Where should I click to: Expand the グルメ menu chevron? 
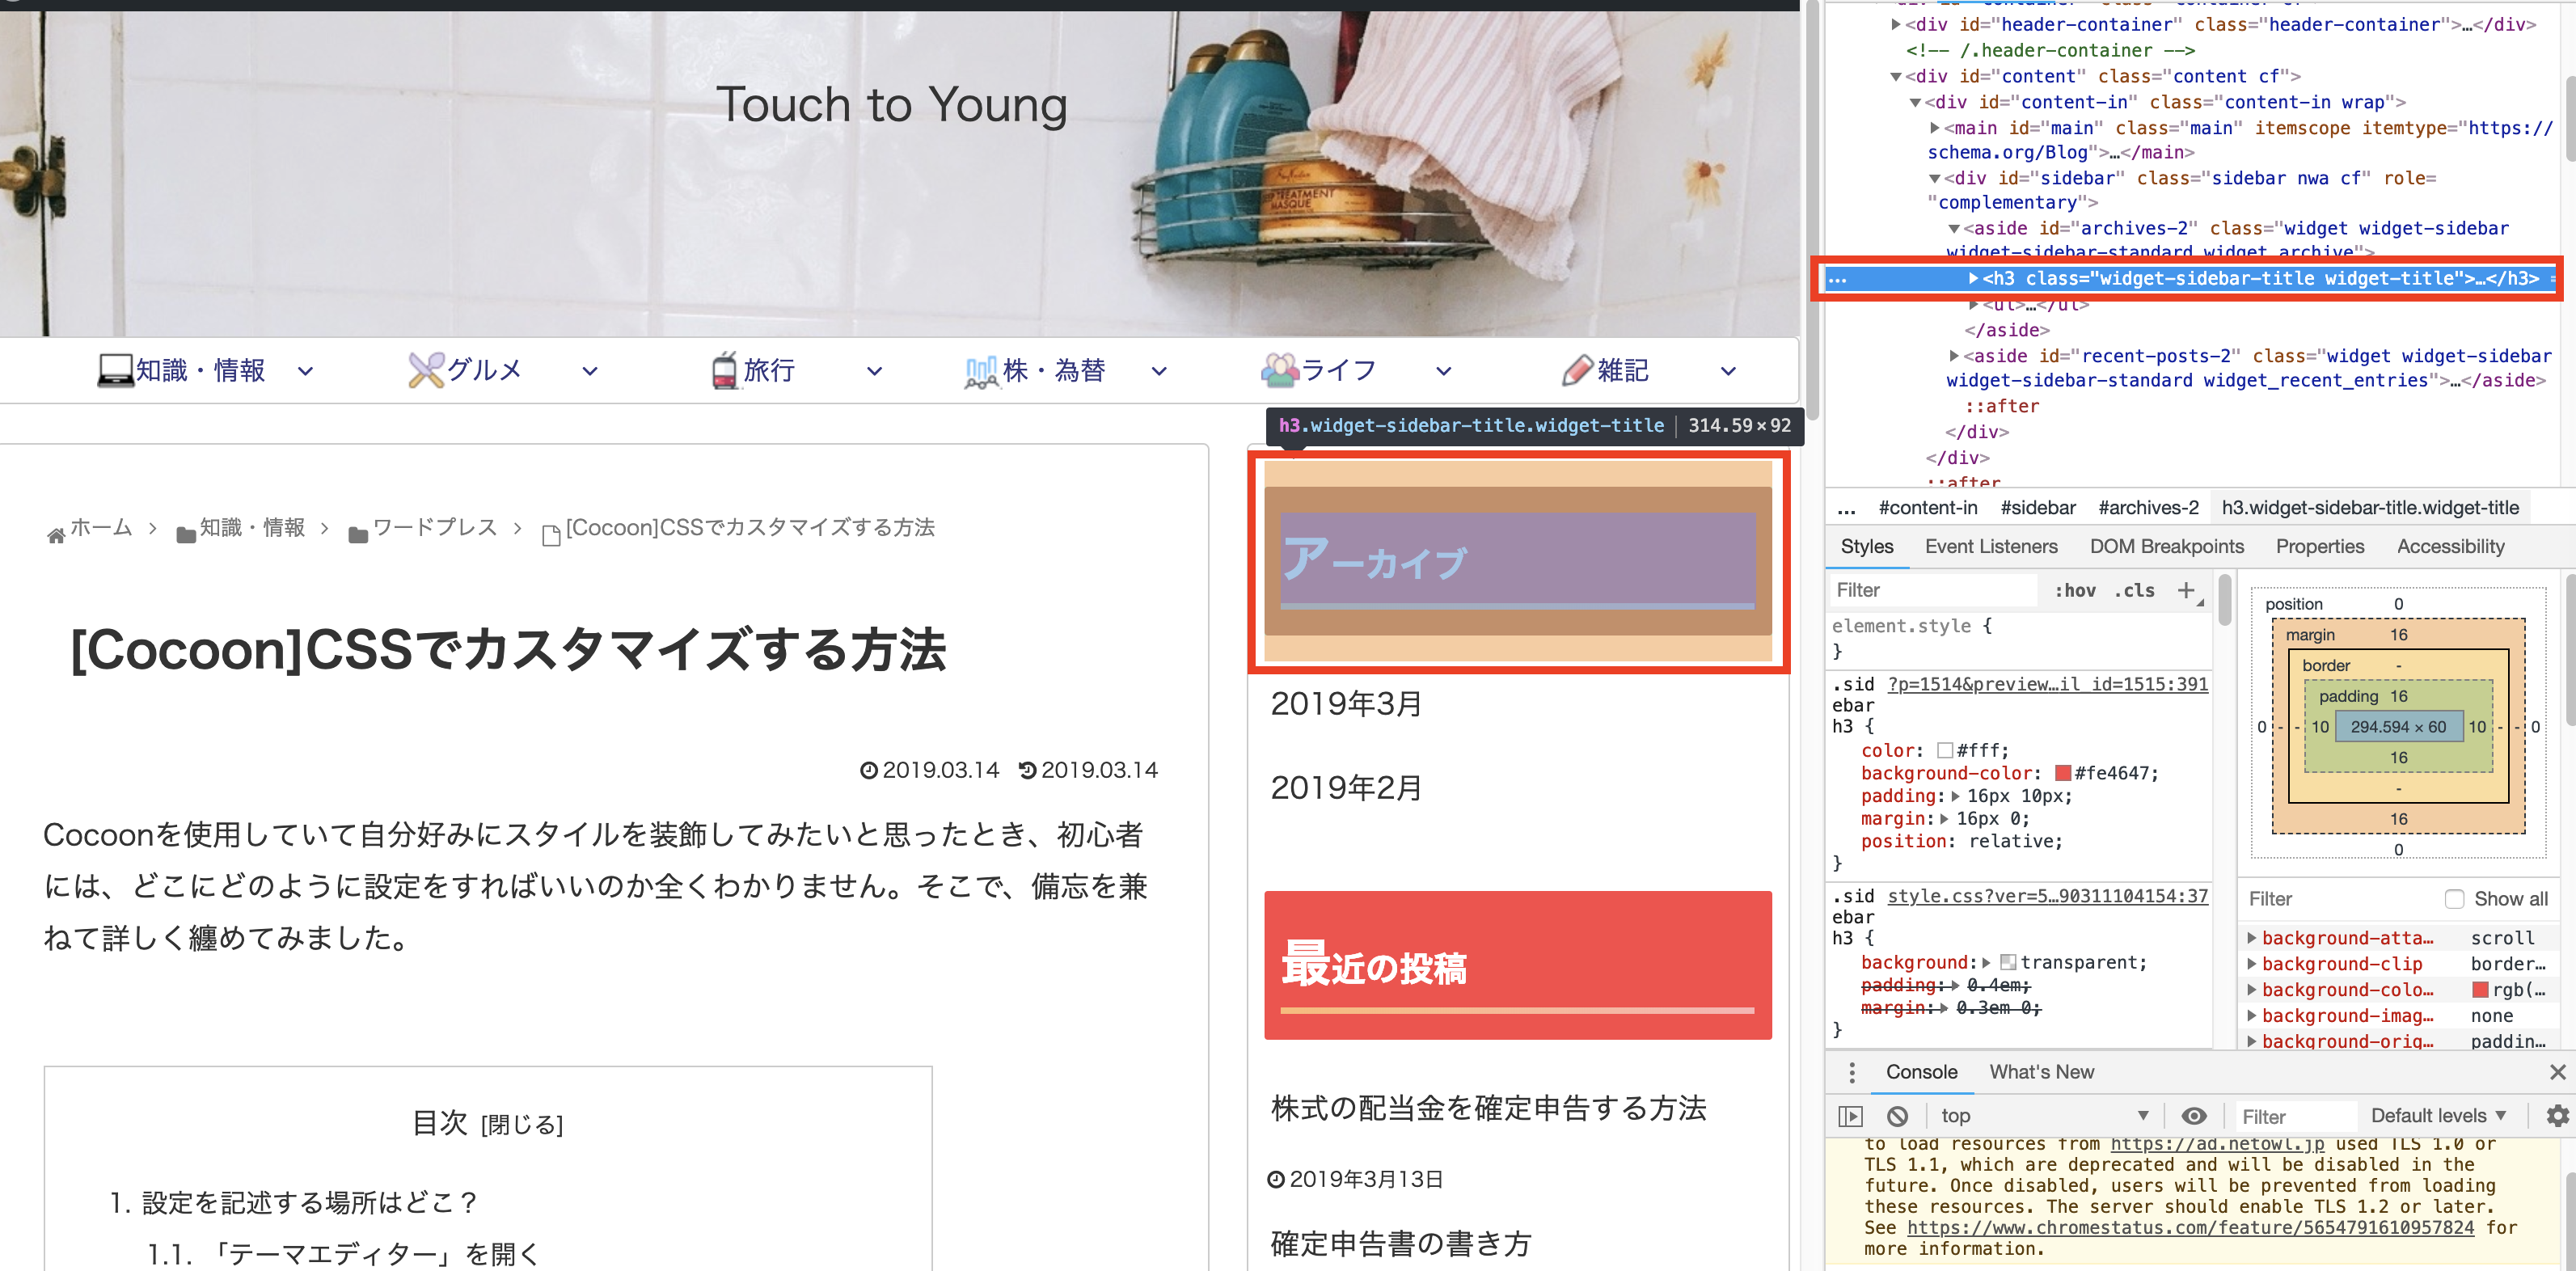pos(590,371)
